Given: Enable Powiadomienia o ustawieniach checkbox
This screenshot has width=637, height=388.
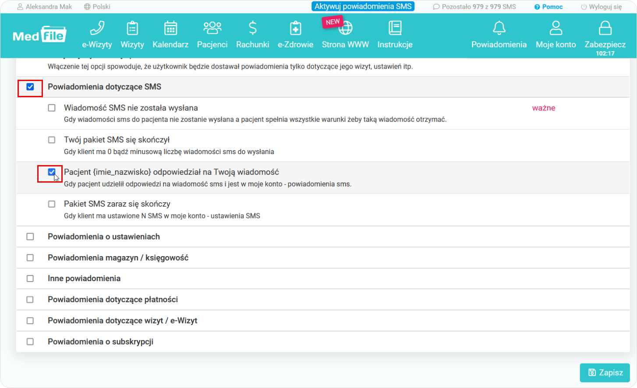Looking at the screenshot, I should pos(30,236).
